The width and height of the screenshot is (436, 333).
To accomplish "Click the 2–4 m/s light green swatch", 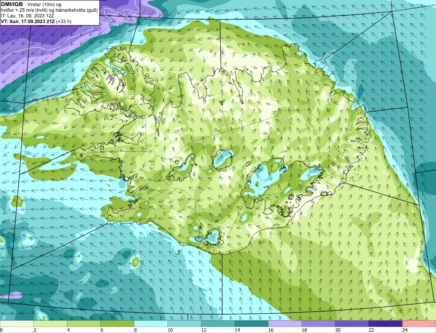I will coord(50,324).
